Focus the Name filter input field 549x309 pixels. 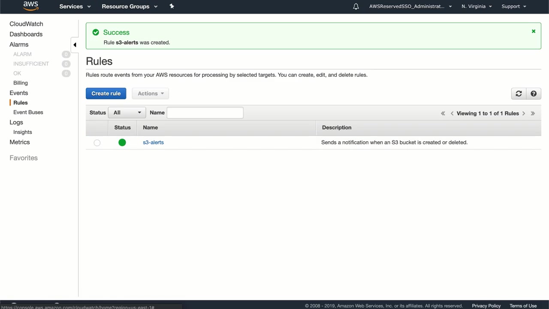coord(205,112)
